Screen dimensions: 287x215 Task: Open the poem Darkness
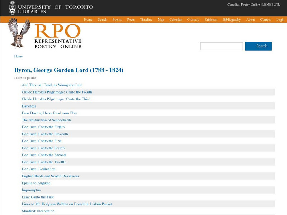(29, 106)
